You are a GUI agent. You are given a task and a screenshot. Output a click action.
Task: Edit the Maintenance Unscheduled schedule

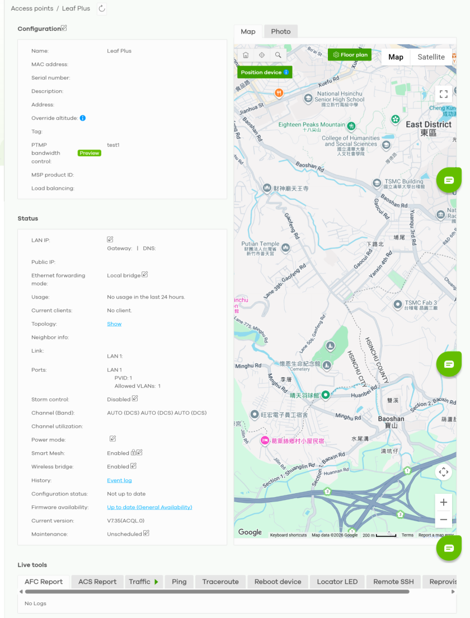(146, 533)
